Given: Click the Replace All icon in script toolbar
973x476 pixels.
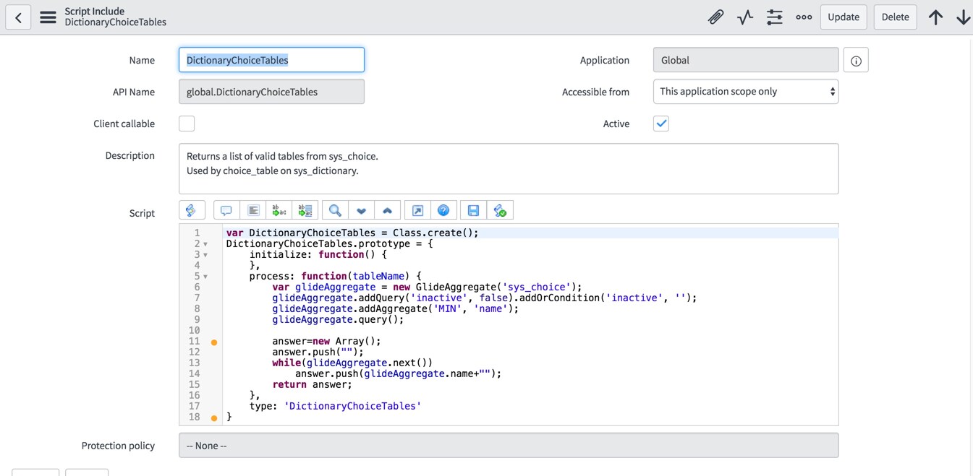Looking at the screenshot, I should pyautogui.click(x=305, y=210).
